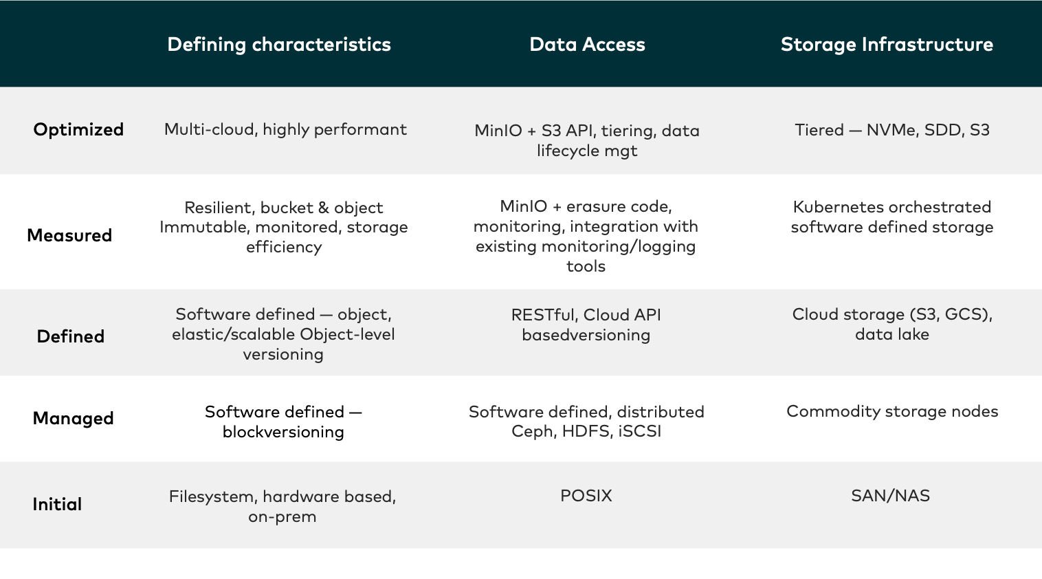
Task: Click the "Cloud storage (S3, GCS), data lake" cell
Action: 891,324
